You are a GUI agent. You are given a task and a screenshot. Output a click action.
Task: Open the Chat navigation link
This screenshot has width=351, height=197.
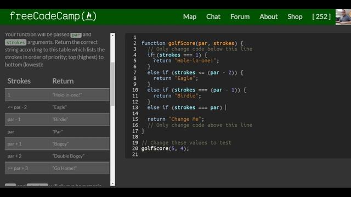tap(213, 17)
